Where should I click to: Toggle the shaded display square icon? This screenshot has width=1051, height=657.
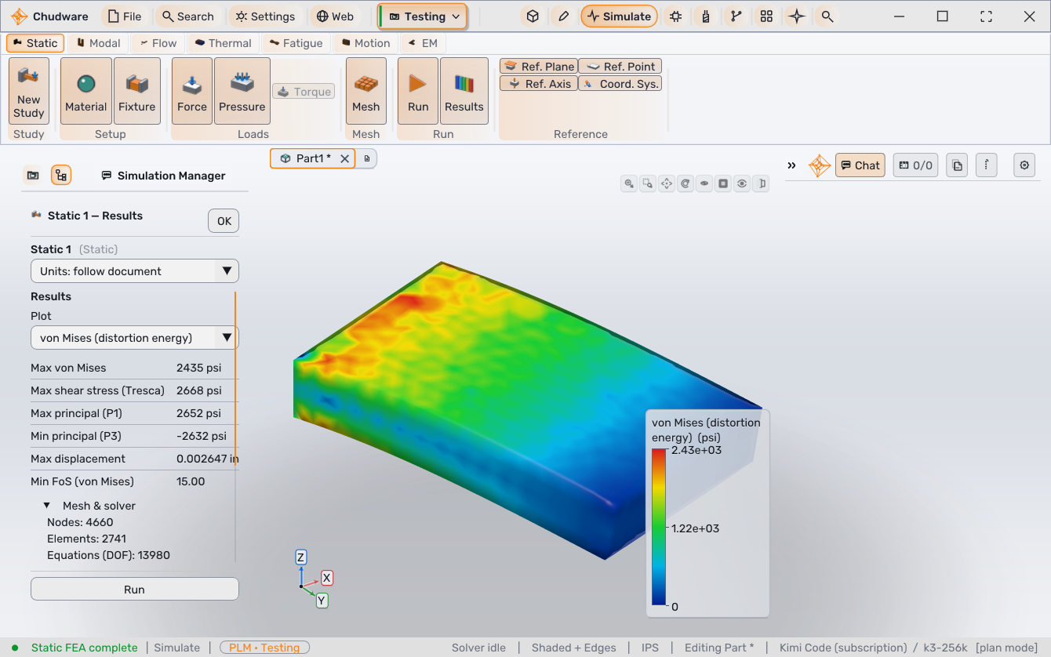coord(723,183)
